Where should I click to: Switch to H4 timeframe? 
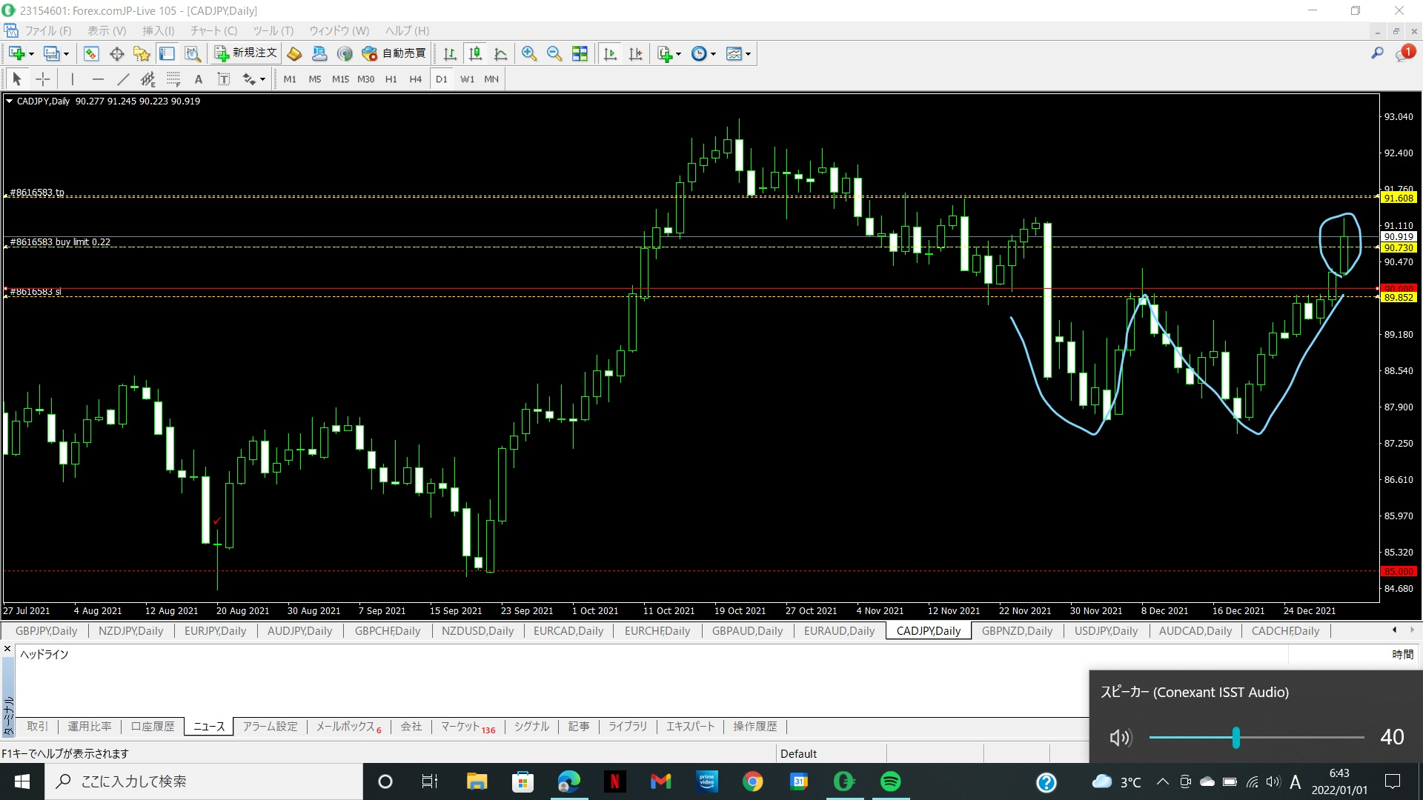coord(415,79)
